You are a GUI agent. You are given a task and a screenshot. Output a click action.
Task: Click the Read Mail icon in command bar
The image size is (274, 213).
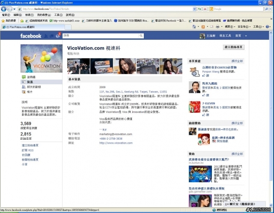click(x=211, y=27)
